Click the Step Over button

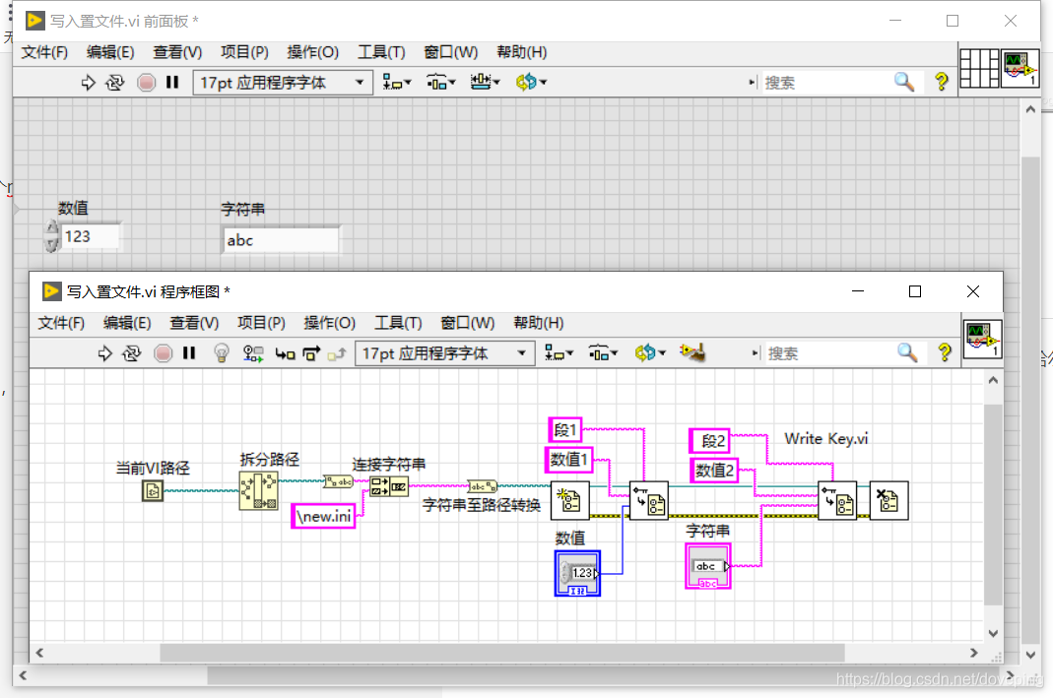click(311, 353)
